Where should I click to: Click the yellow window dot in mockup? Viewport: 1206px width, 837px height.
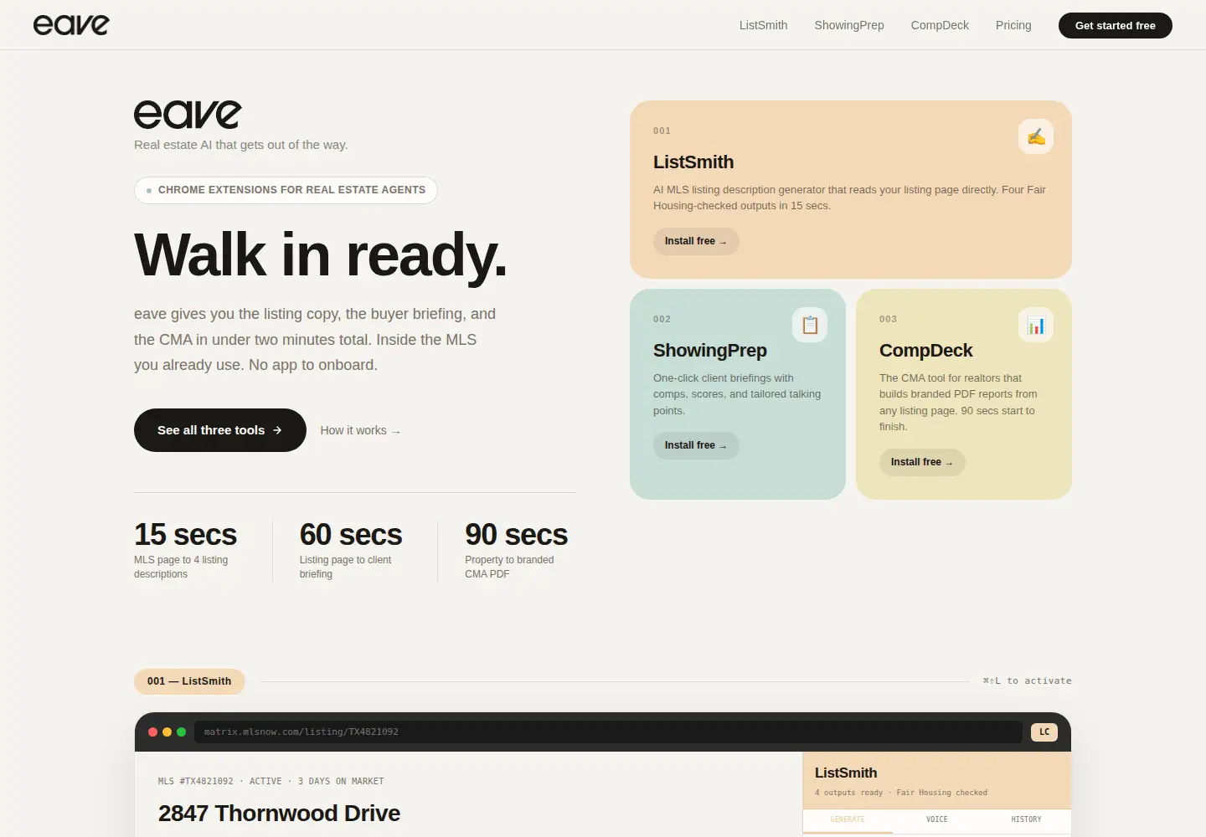167,732
